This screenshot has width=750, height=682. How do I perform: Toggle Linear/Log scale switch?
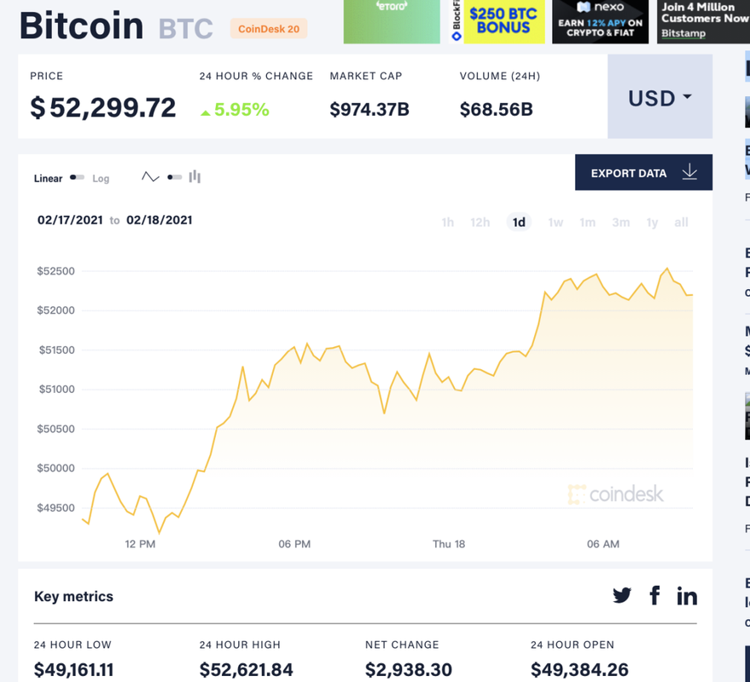tap(77, 177)
